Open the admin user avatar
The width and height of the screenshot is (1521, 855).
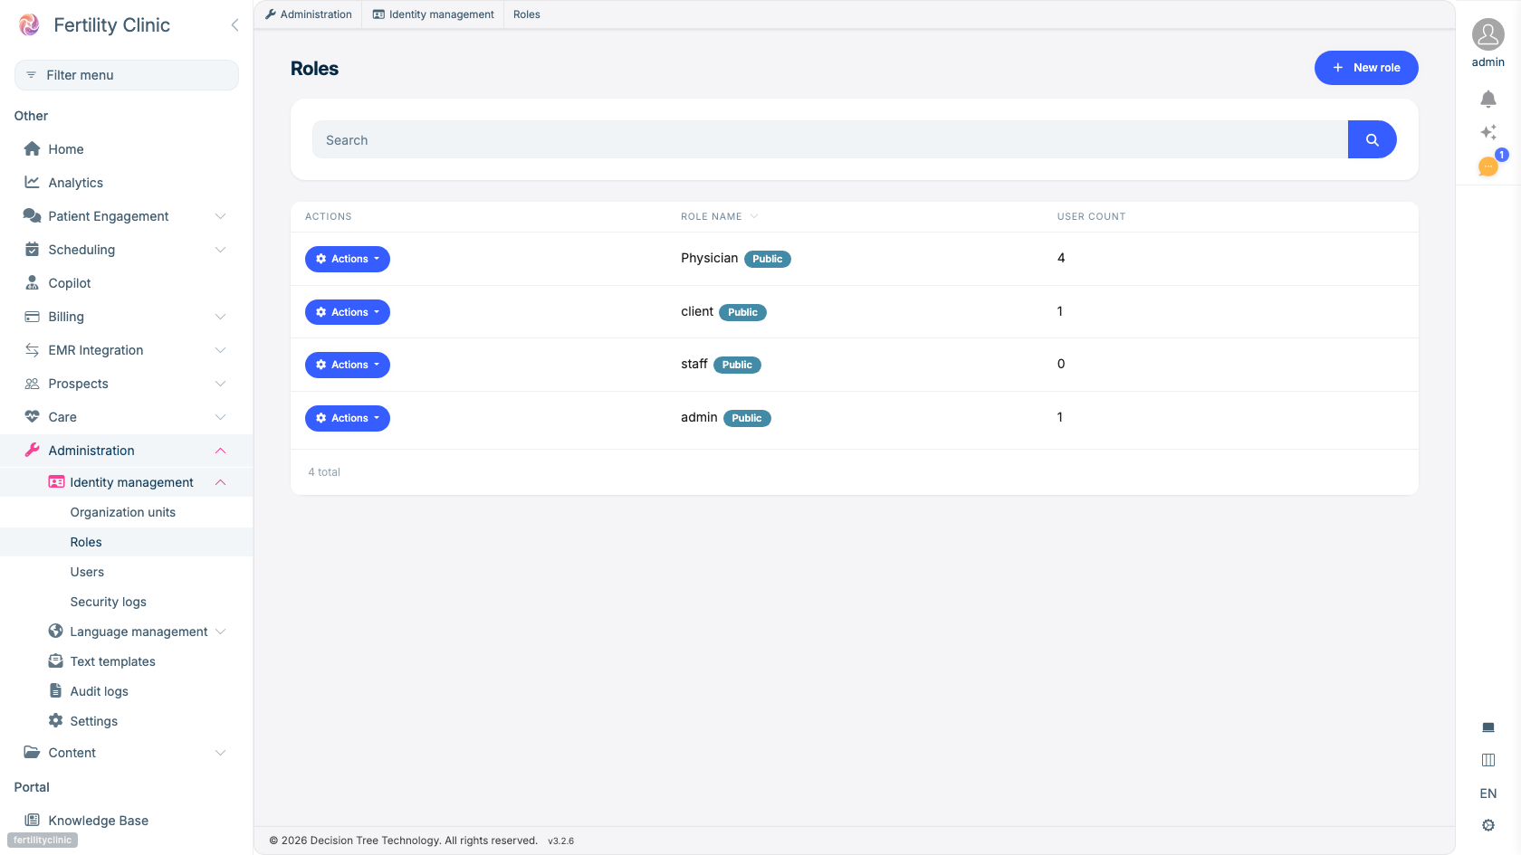(x=1488, y=34)
